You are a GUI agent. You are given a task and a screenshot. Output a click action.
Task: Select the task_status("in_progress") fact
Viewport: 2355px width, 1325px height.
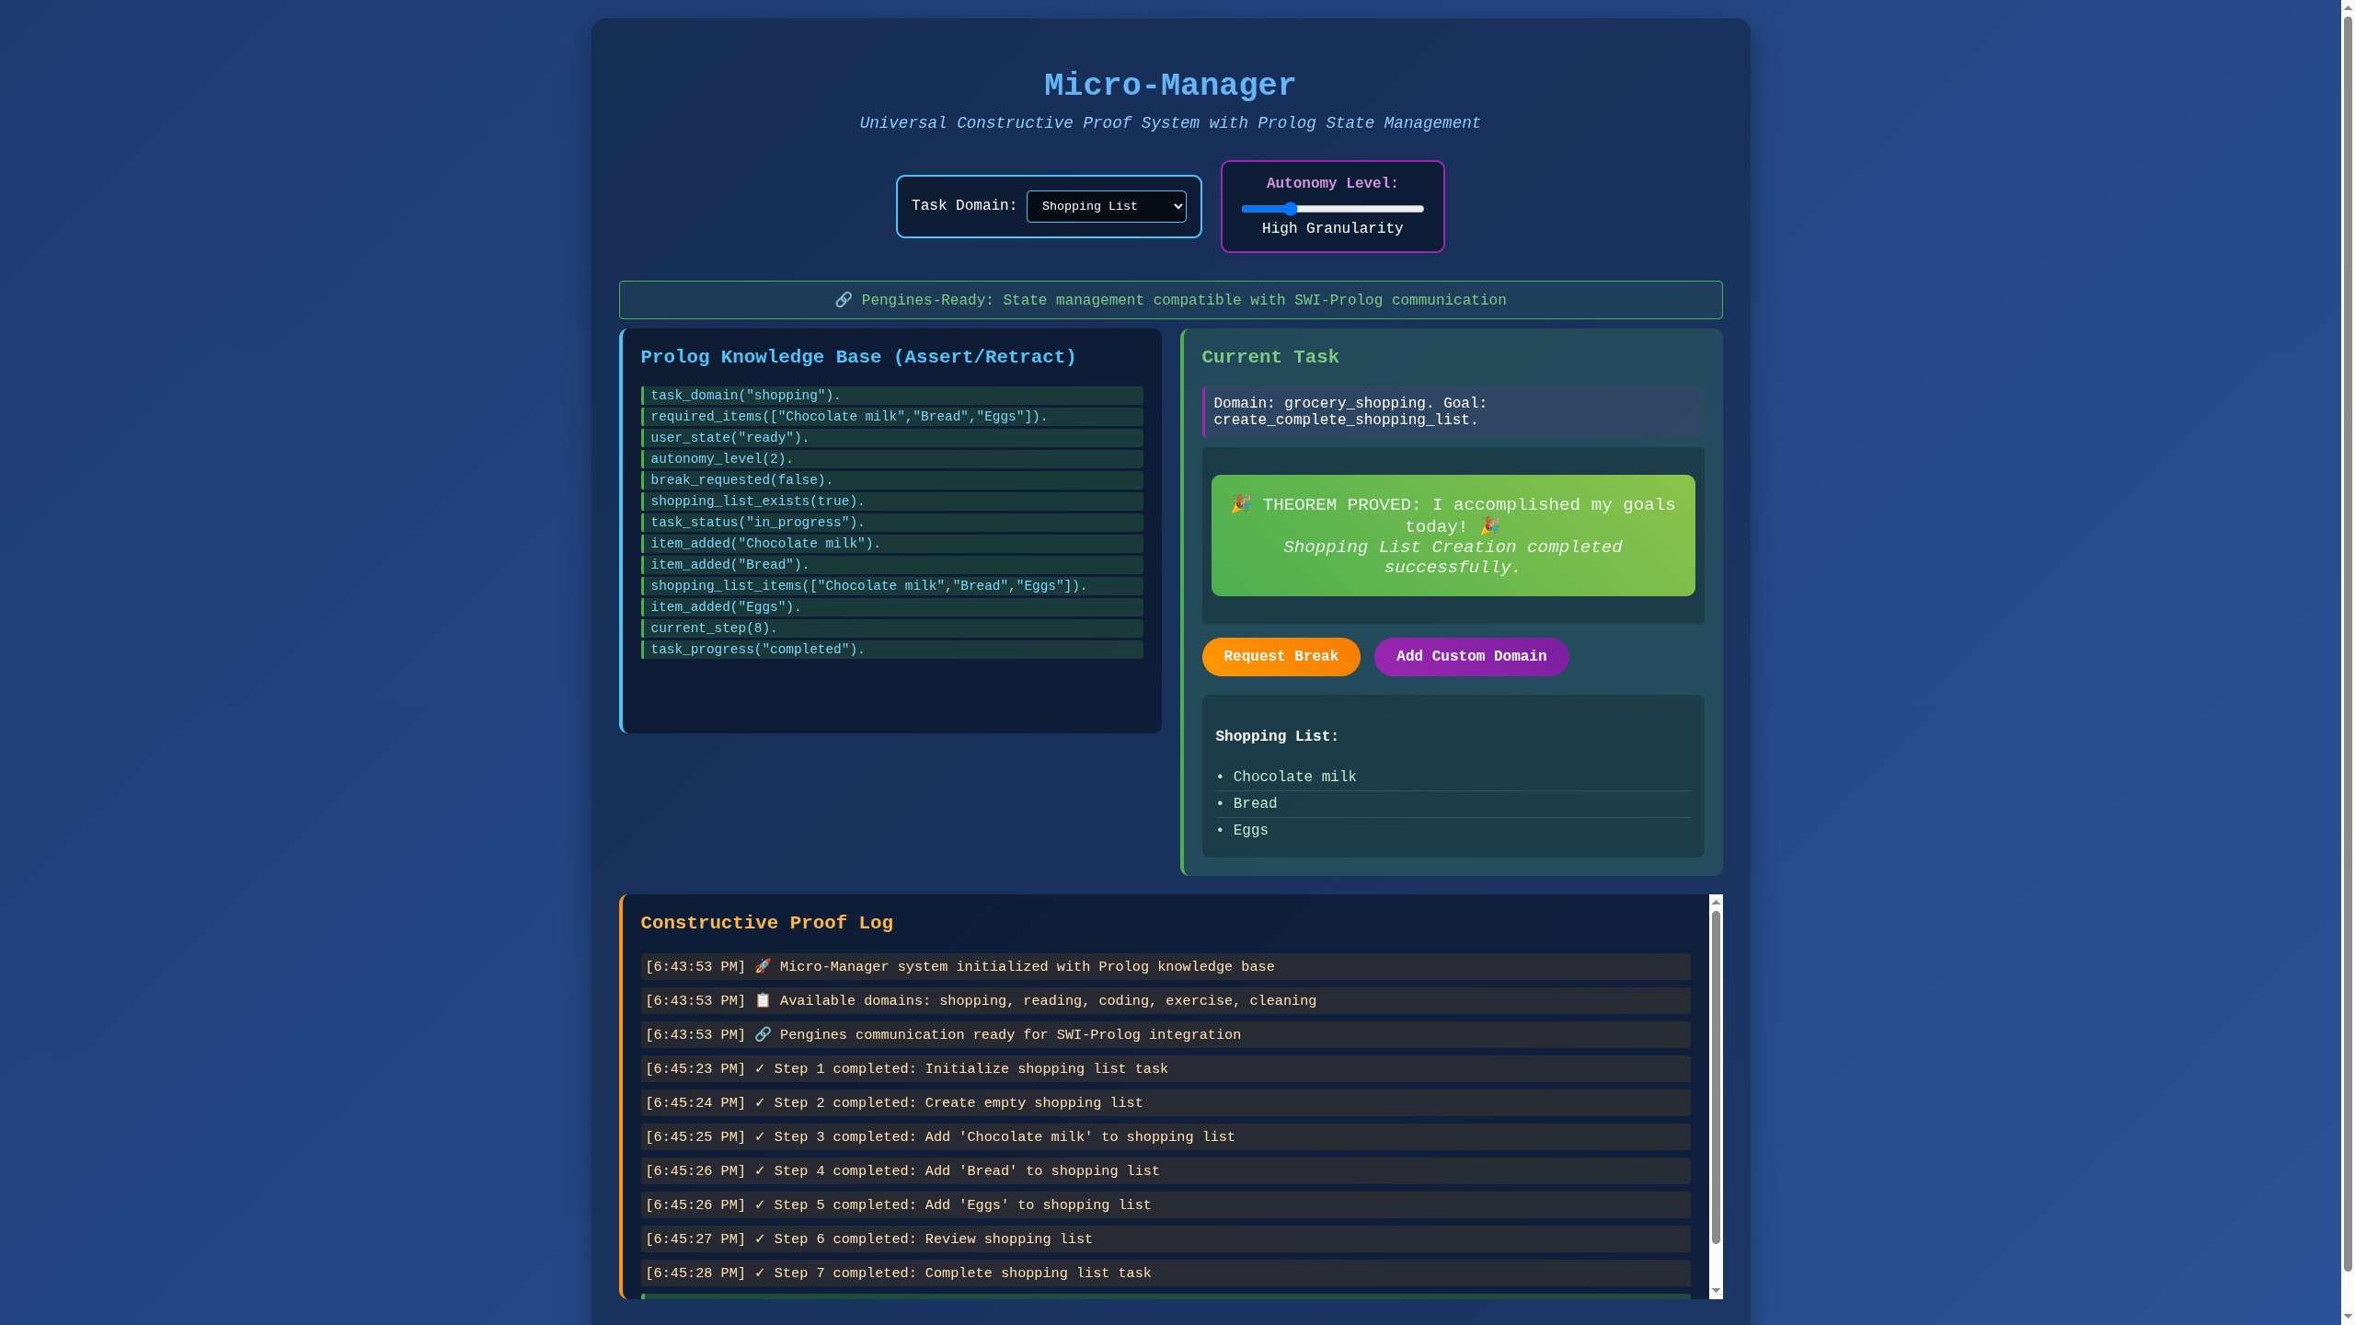[x=892, y=523]
